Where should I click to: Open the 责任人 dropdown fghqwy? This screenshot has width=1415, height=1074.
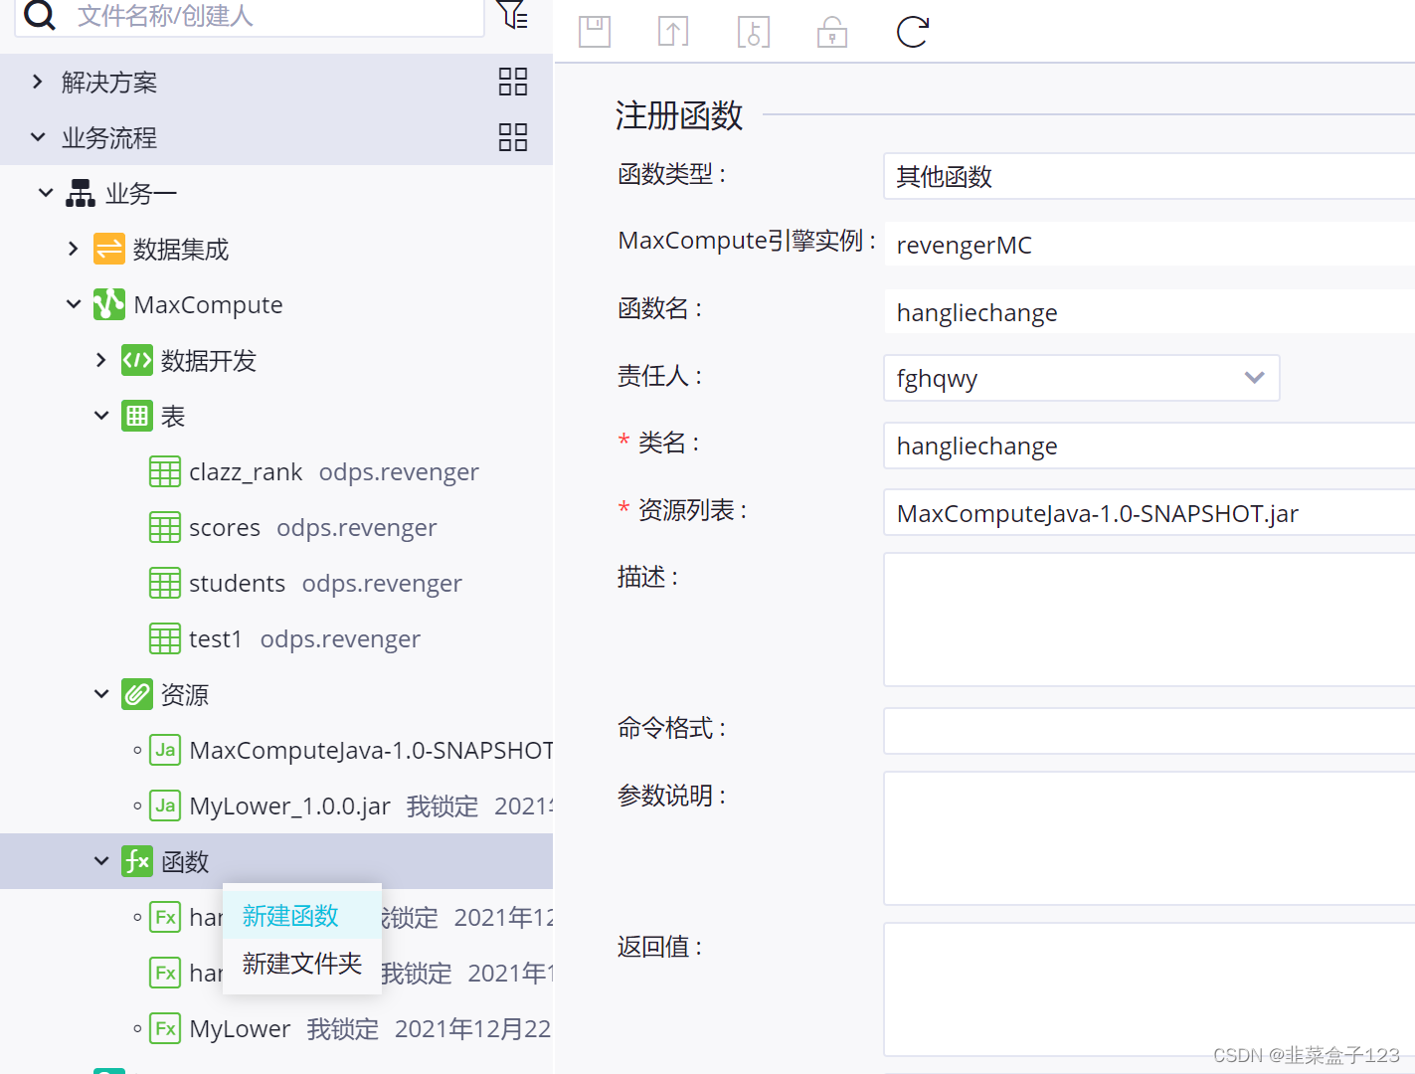[1082, 378]
